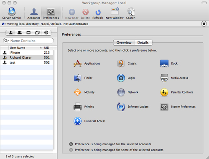Open the directory globe dropdown

(x=4, y=24)
